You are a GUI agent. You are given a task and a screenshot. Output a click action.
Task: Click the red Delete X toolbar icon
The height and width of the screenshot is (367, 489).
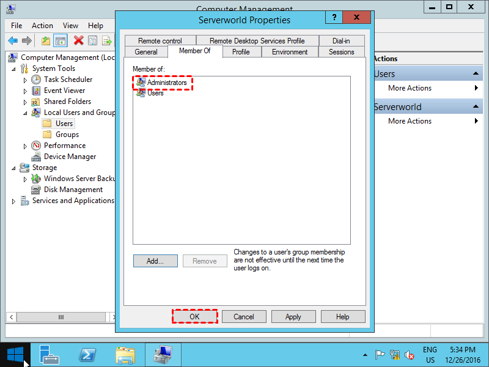point(79,40)
